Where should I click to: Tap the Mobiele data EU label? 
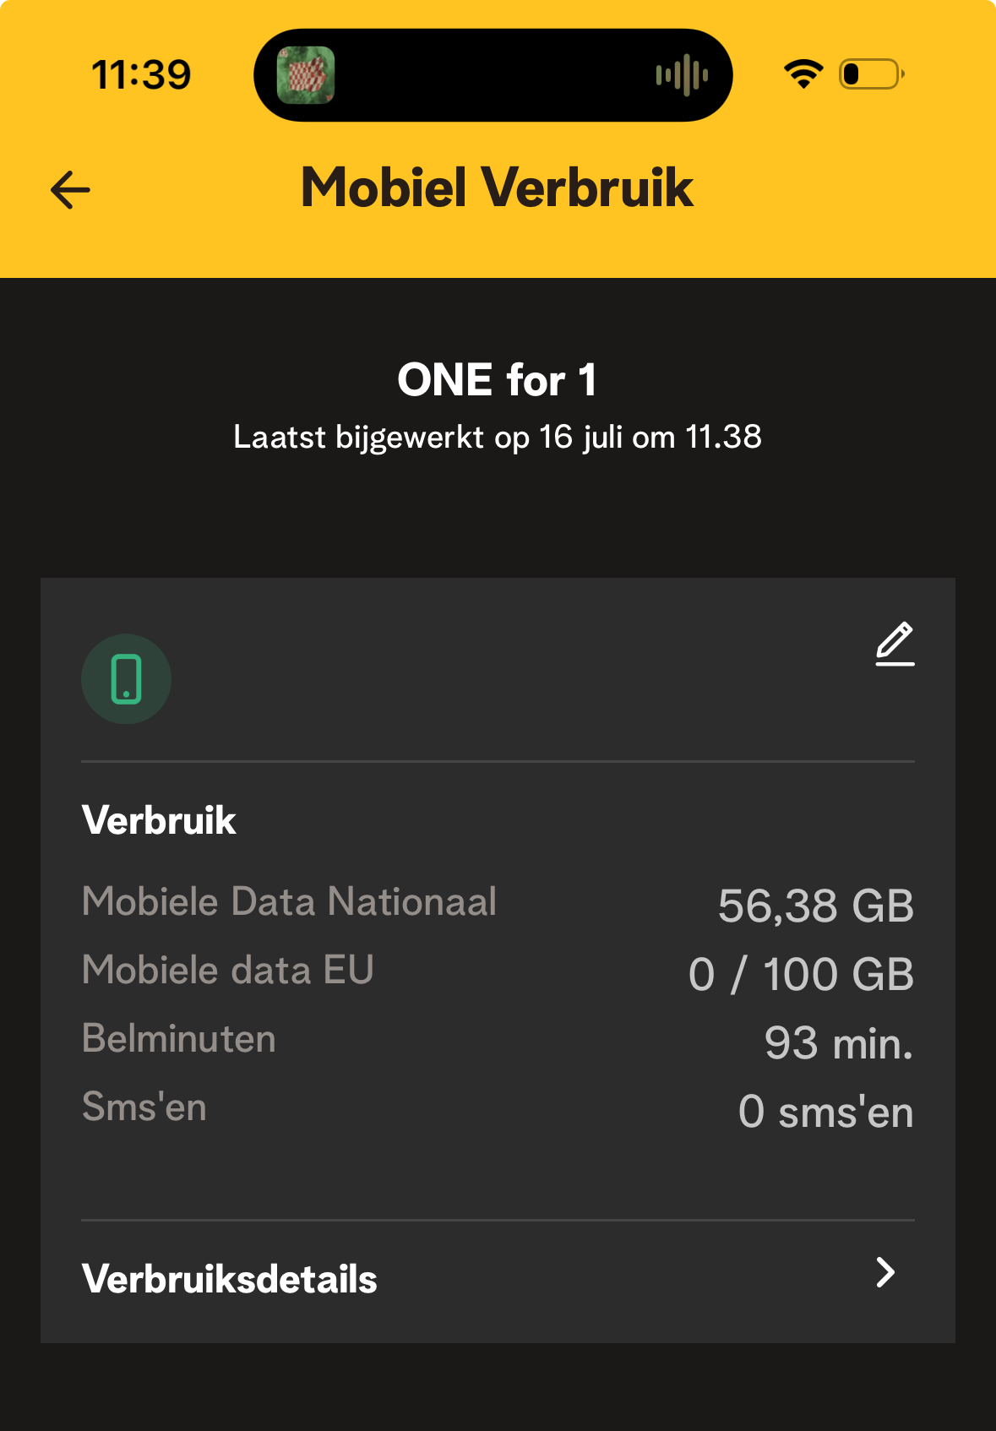click(228, 970)
